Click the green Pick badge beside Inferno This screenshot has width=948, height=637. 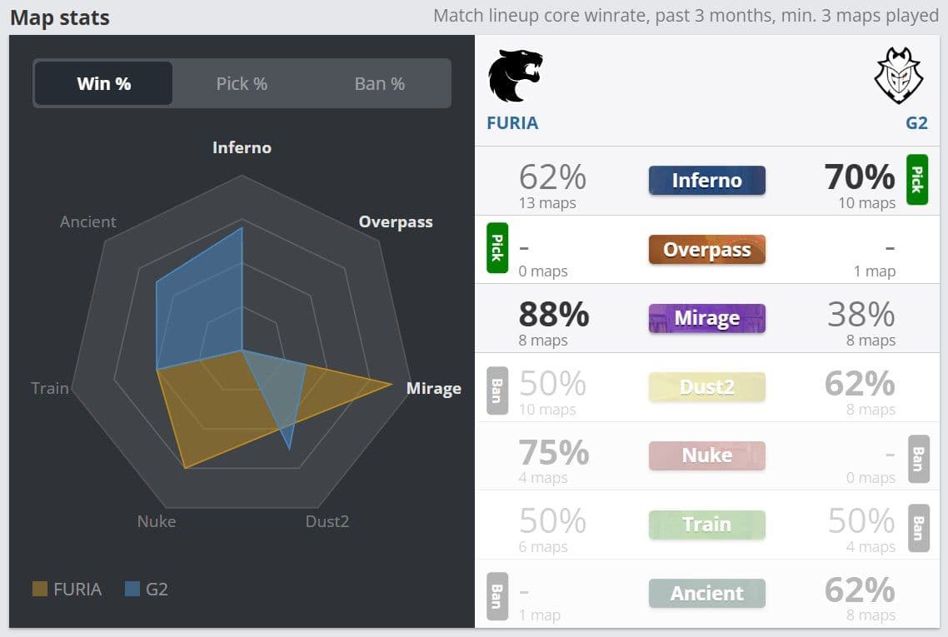916,180
